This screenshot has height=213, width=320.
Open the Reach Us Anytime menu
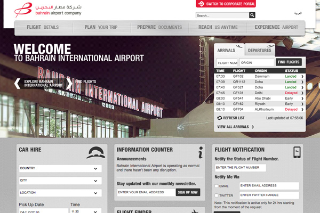tap(218, 27)
